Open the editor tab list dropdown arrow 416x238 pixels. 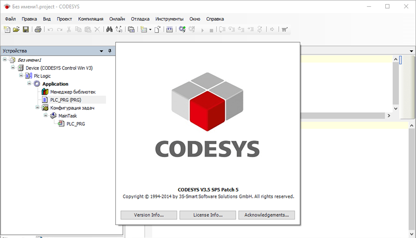click(411, 51)
